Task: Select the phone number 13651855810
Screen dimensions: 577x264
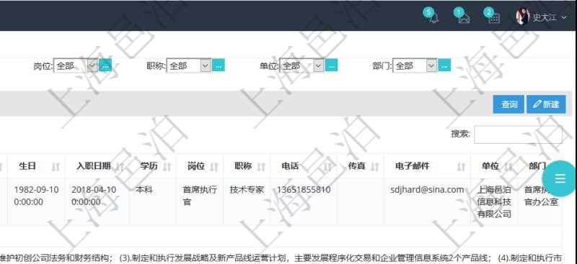Action: [304, 190]
